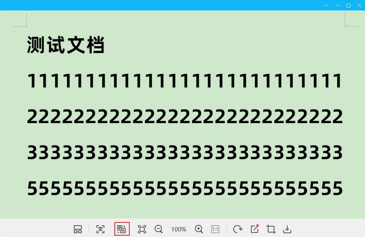
Task: Open the thumbnail grid view icon
Action: click(x=77, y=229)
